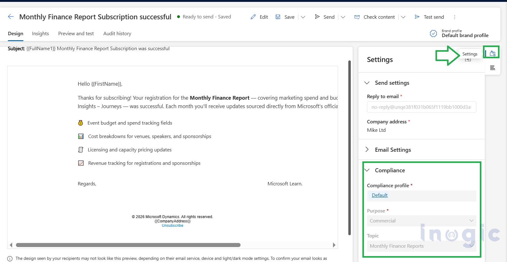The image size is (507, 262).
Task: Open the Default compliance profile link
Action: coord(380,195)
